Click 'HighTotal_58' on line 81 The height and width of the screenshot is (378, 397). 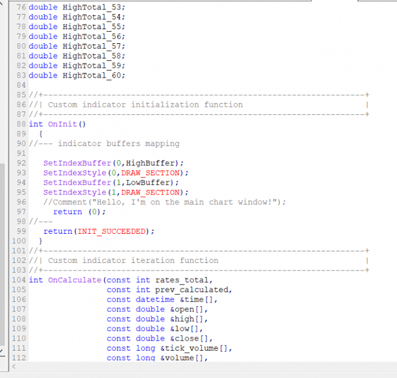[x=92, y=56]
